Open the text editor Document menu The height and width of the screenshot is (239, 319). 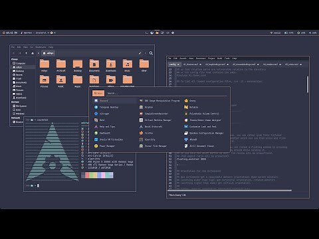pos(201,58)
